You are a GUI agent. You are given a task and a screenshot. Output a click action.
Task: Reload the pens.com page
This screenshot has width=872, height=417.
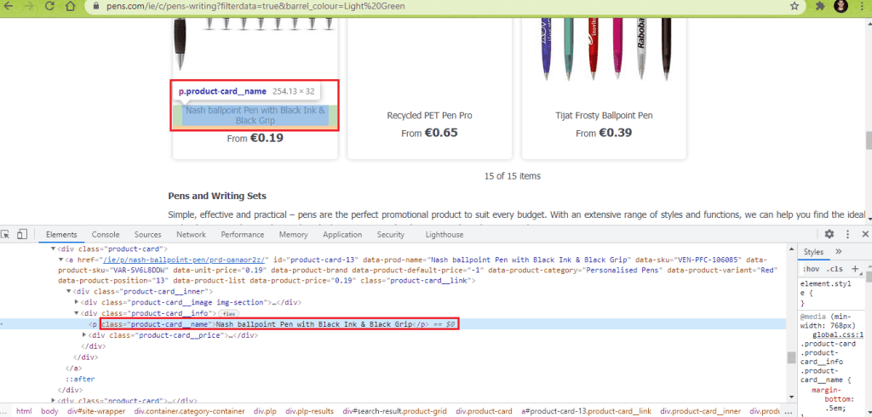pyautogui.click(x=49, y=6)
